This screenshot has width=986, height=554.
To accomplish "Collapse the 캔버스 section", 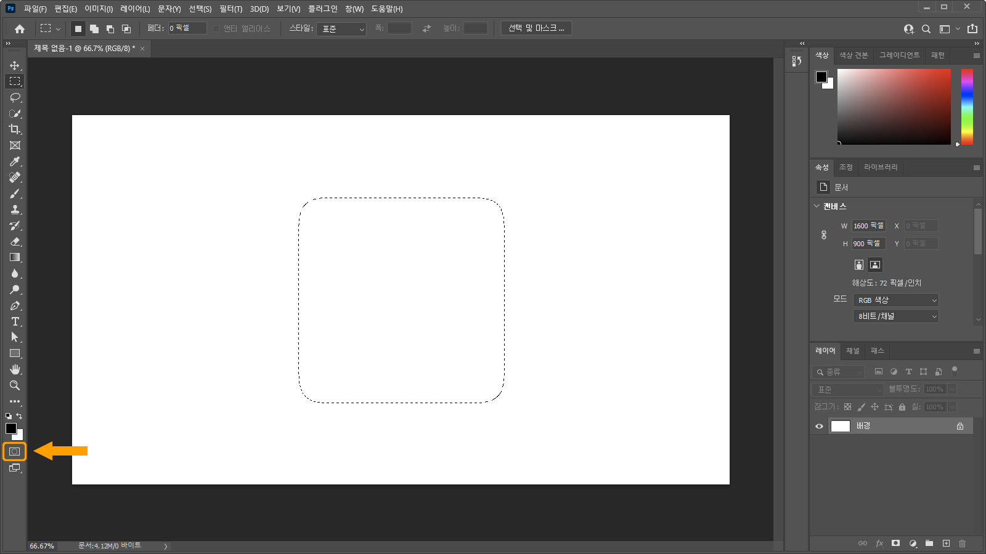I will 817,206.
